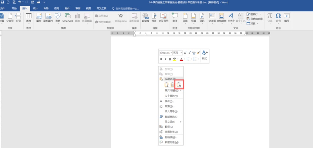Toggle Bold in the mini toolbar
313x148 pixels.
(x=161, y=59)
